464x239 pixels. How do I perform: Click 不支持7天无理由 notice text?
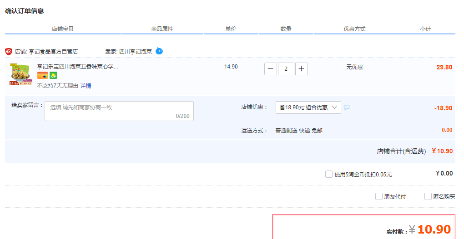pyautogui.click(x=58, y=86)
